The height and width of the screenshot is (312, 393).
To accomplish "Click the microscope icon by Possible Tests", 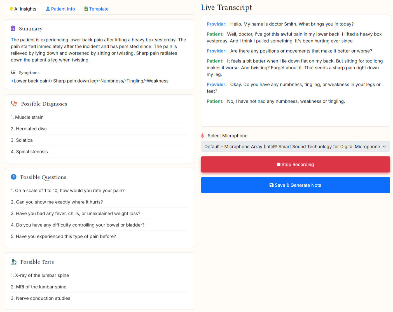I will [x=14, y=262].
